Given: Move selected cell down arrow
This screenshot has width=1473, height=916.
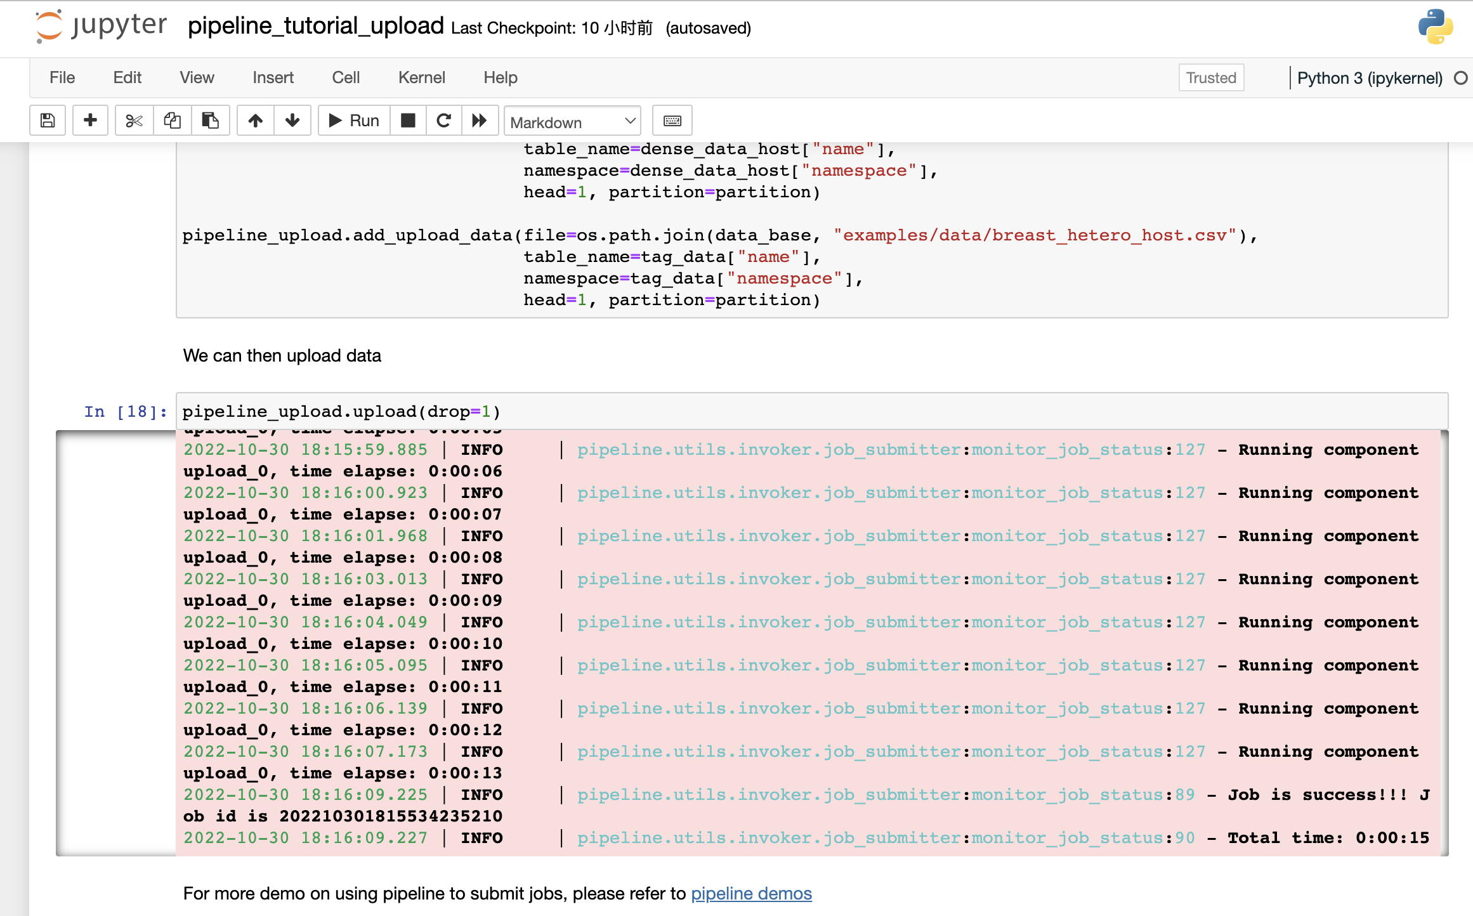Looking at the screenshot, I should tap(292, 121).
